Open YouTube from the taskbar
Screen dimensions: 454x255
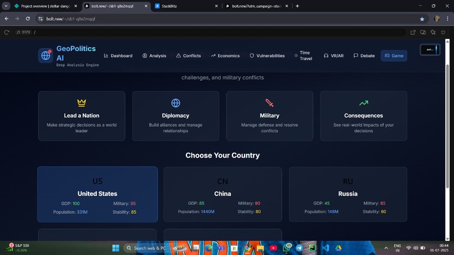[273, 248]
